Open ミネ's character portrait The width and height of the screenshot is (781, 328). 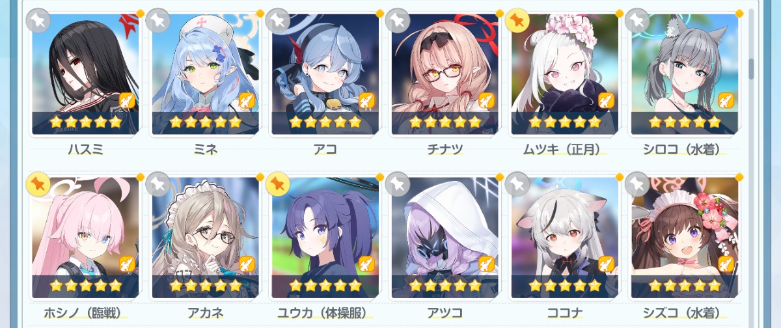(205, 74)
